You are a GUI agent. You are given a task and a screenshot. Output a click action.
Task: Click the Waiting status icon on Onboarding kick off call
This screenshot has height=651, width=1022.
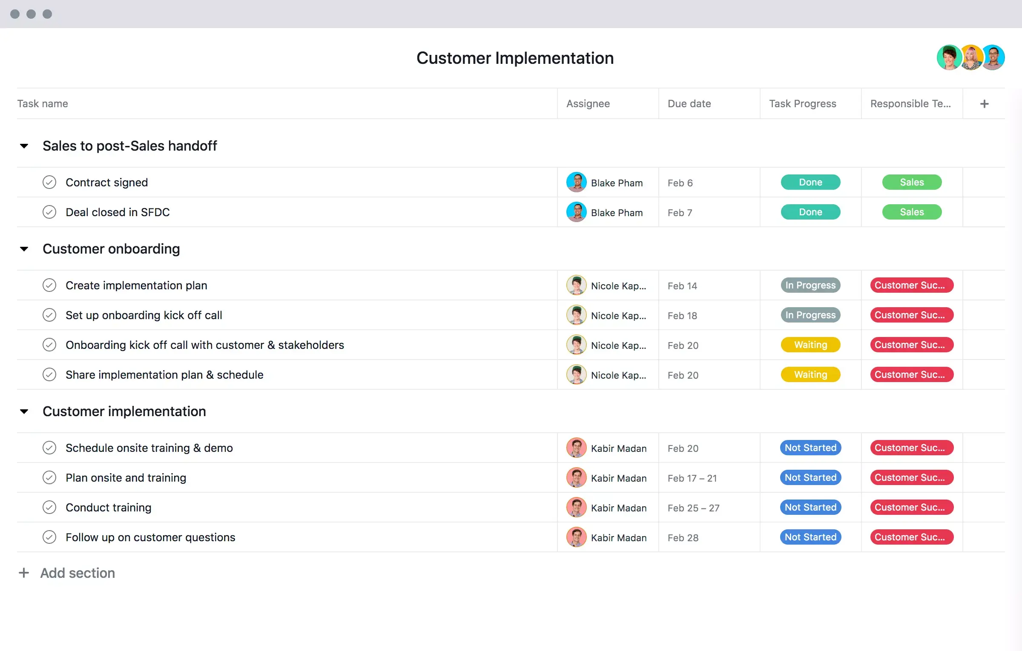(810, 345)
